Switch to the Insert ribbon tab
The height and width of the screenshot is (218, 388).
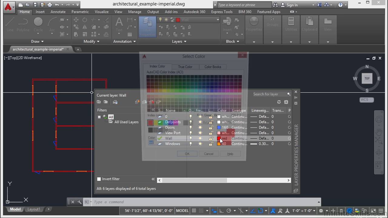40,12
